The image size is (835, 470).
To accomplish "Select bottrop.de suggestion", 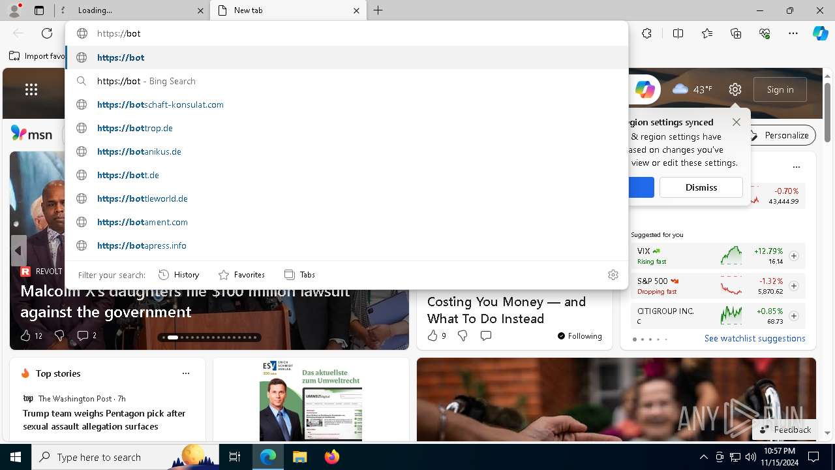I will click(x=347, y=128).
